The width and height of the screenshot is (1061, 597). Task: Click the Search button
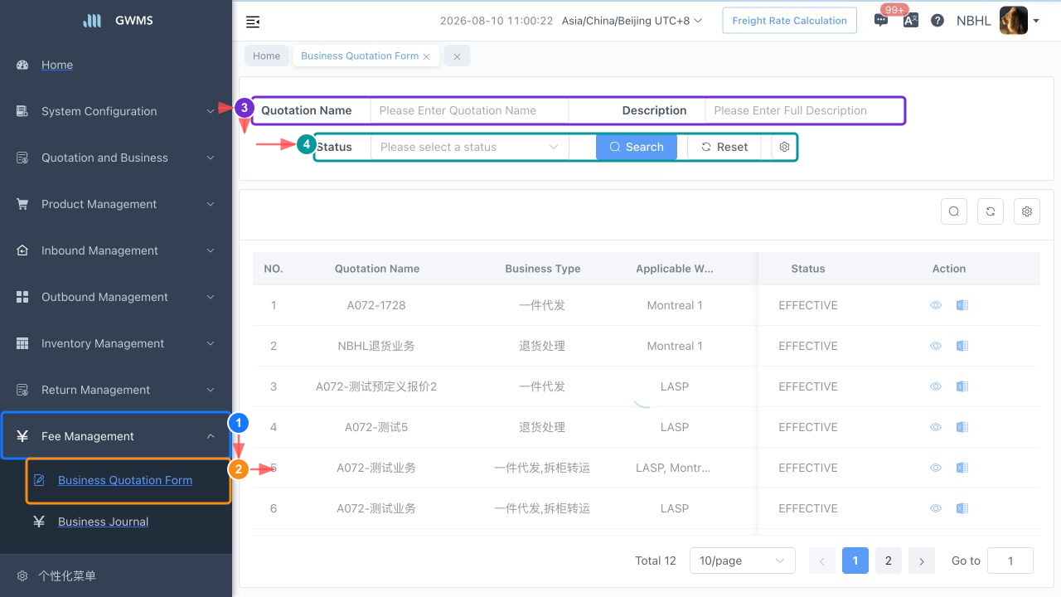click(637, 147)
